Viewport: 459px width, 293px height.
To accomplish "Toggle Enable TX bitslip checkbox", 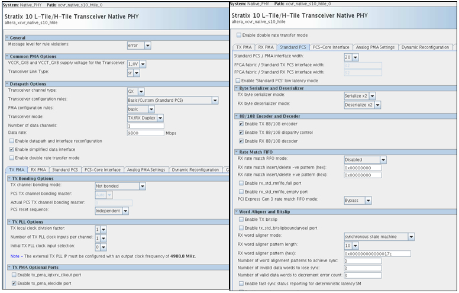I will [x=241, y=219].
